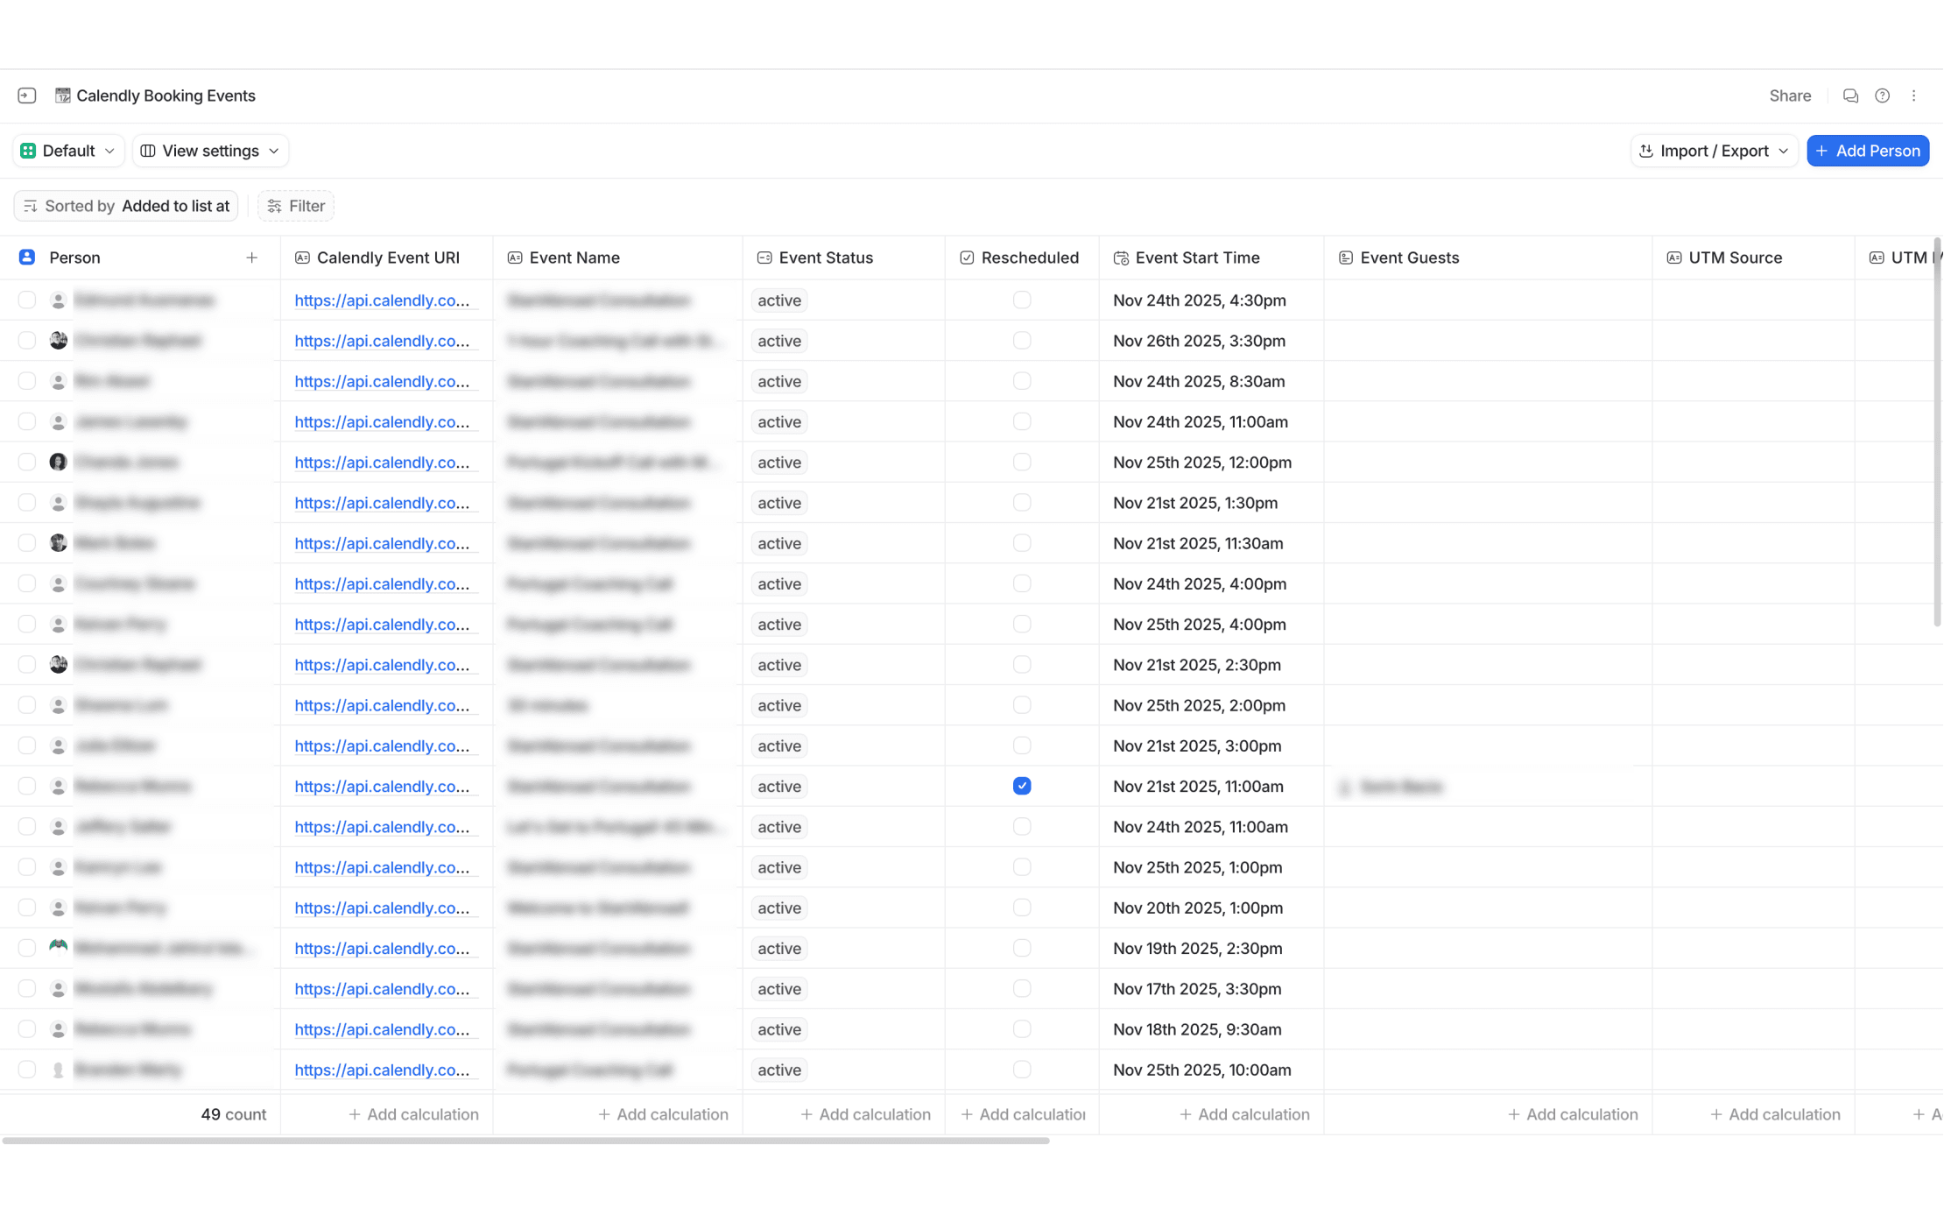Image resolution: width=1944 pixels, height=1215 pixels.
Task: Expand the View settings dropdown
Action: pos(211,151)
